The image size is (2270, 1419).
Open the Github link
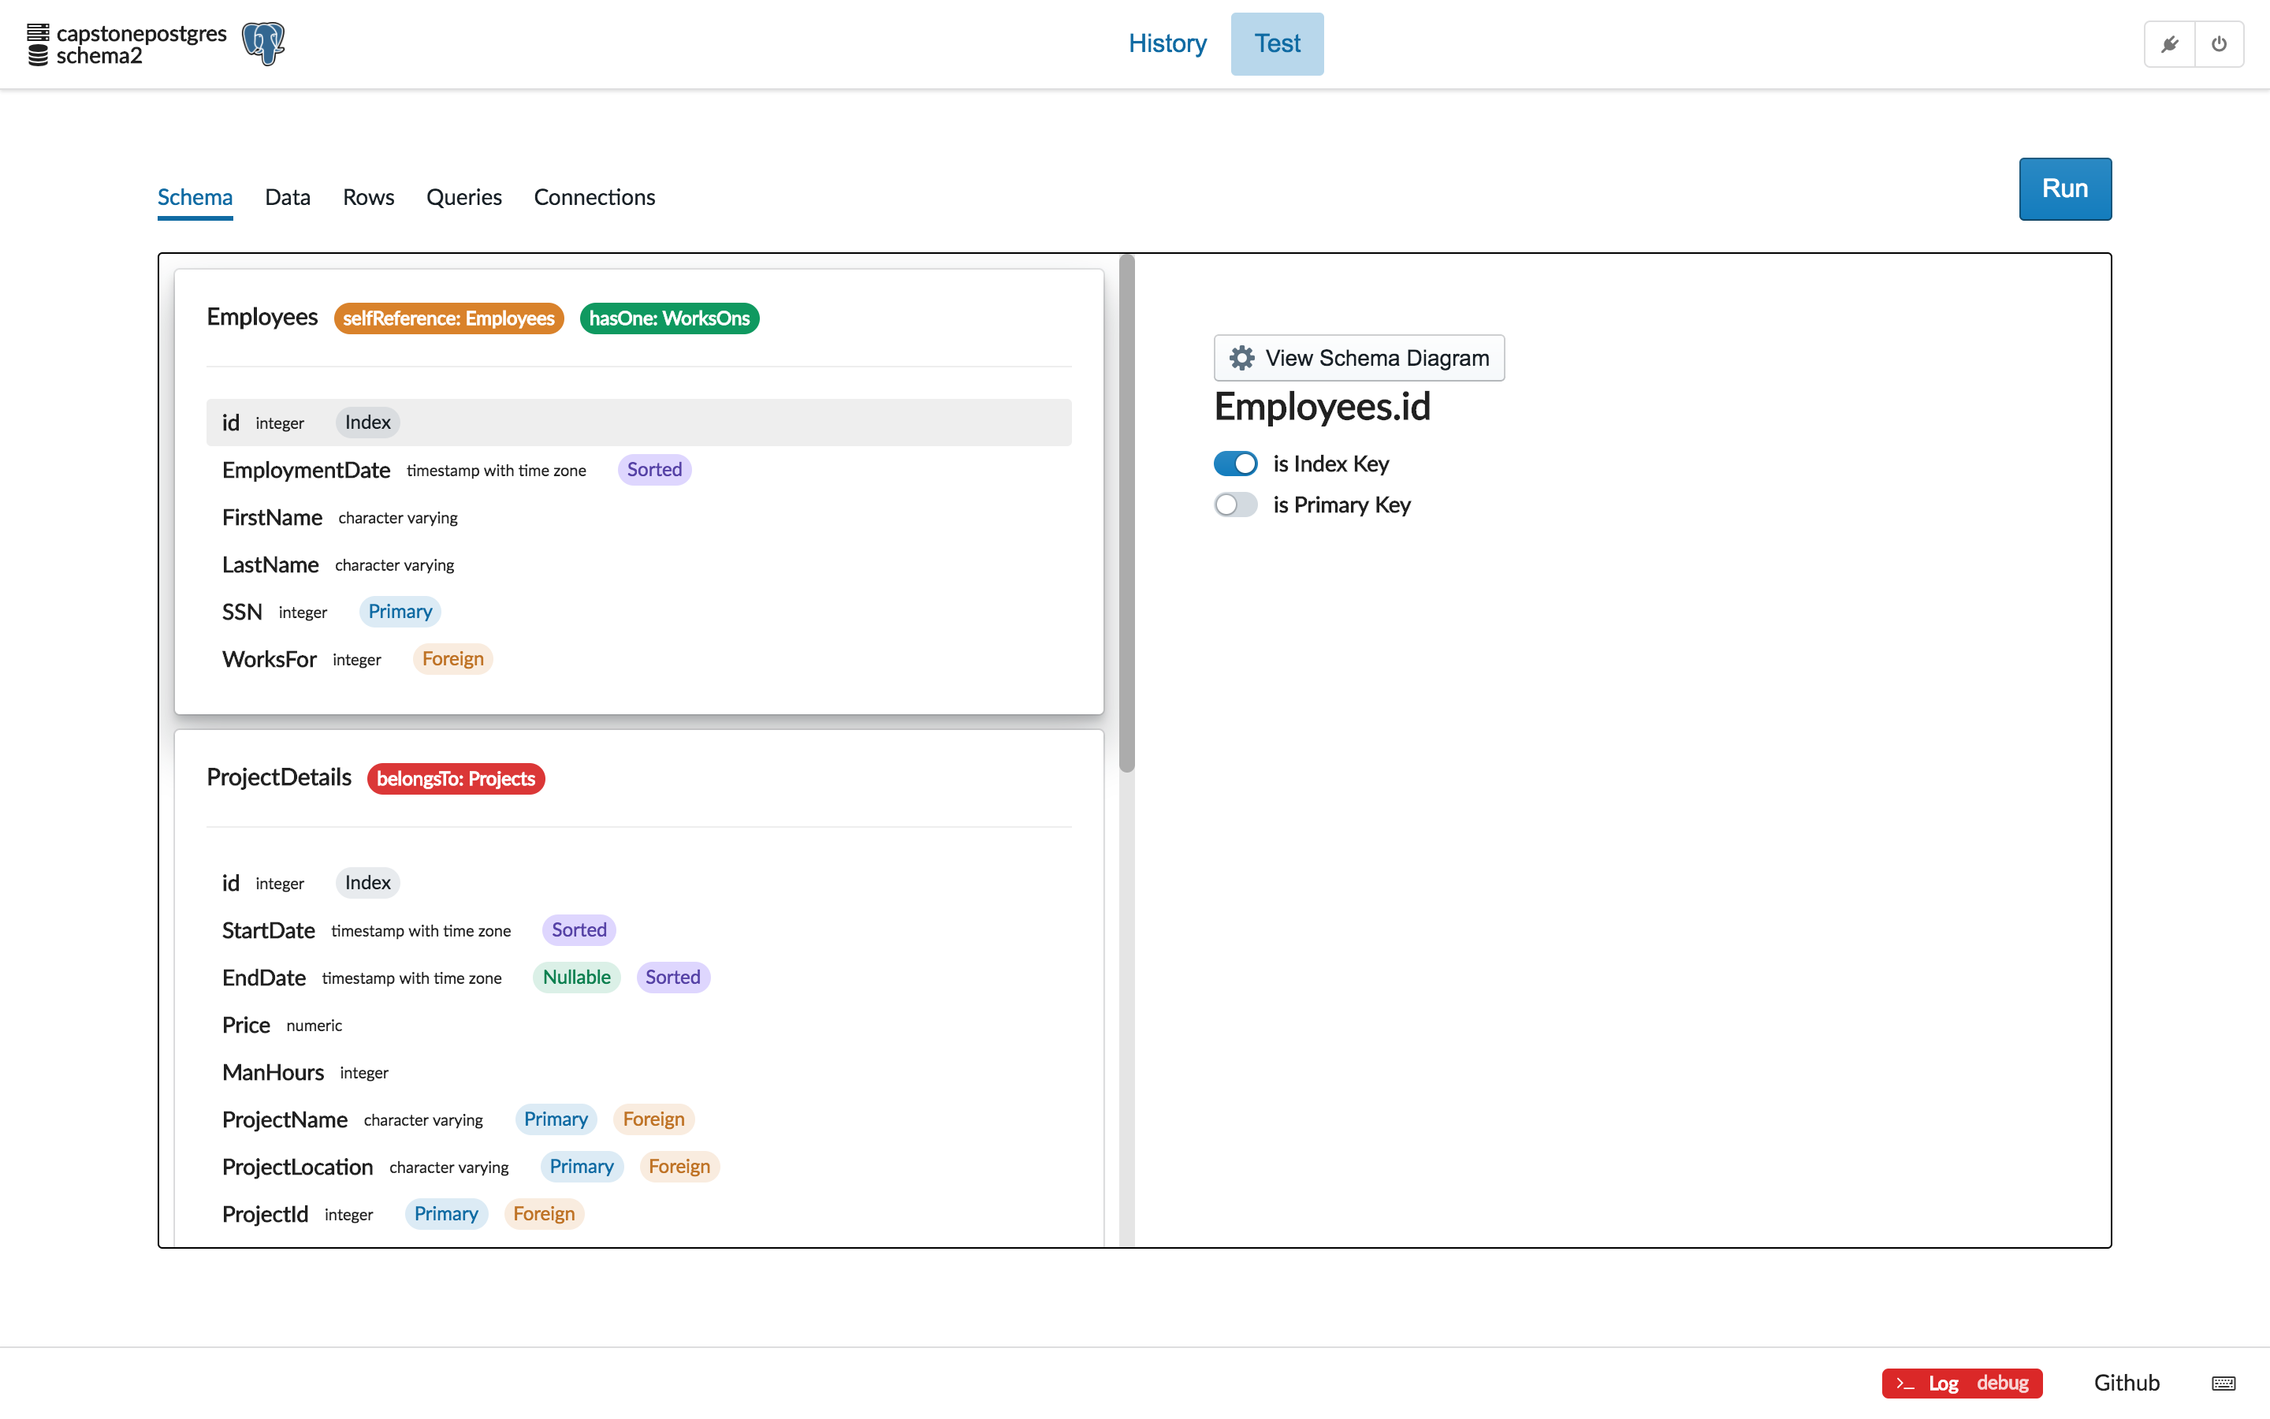click(x=2126, y=1383)
